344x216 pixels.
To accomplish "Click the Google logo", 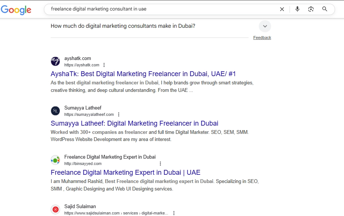I will pyautogui.click(x=16, y=10).
